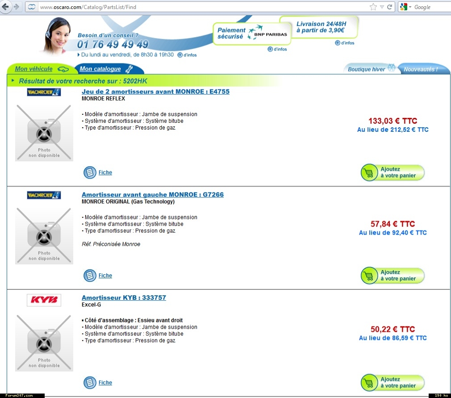
Task: Add MONROE E4755 shock set to cart
Action: click(x=393, y=172)
